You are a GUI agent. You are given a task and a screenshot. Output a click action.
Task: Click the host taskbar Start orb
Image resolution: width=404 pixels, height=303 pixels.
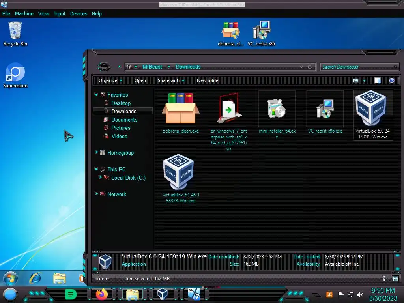coord(10,294)
